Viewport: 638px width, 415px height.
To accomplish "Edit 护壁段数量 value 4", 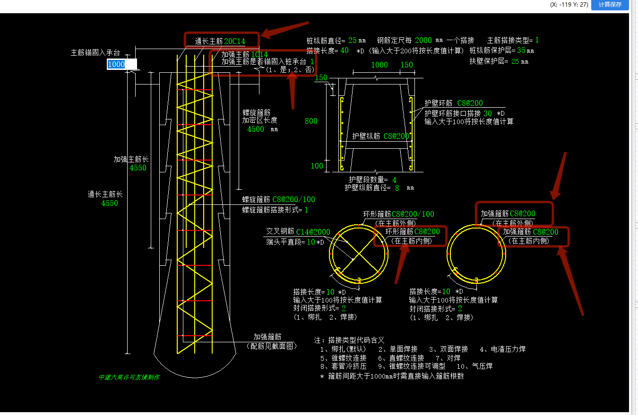I will [x=394, y=180].
